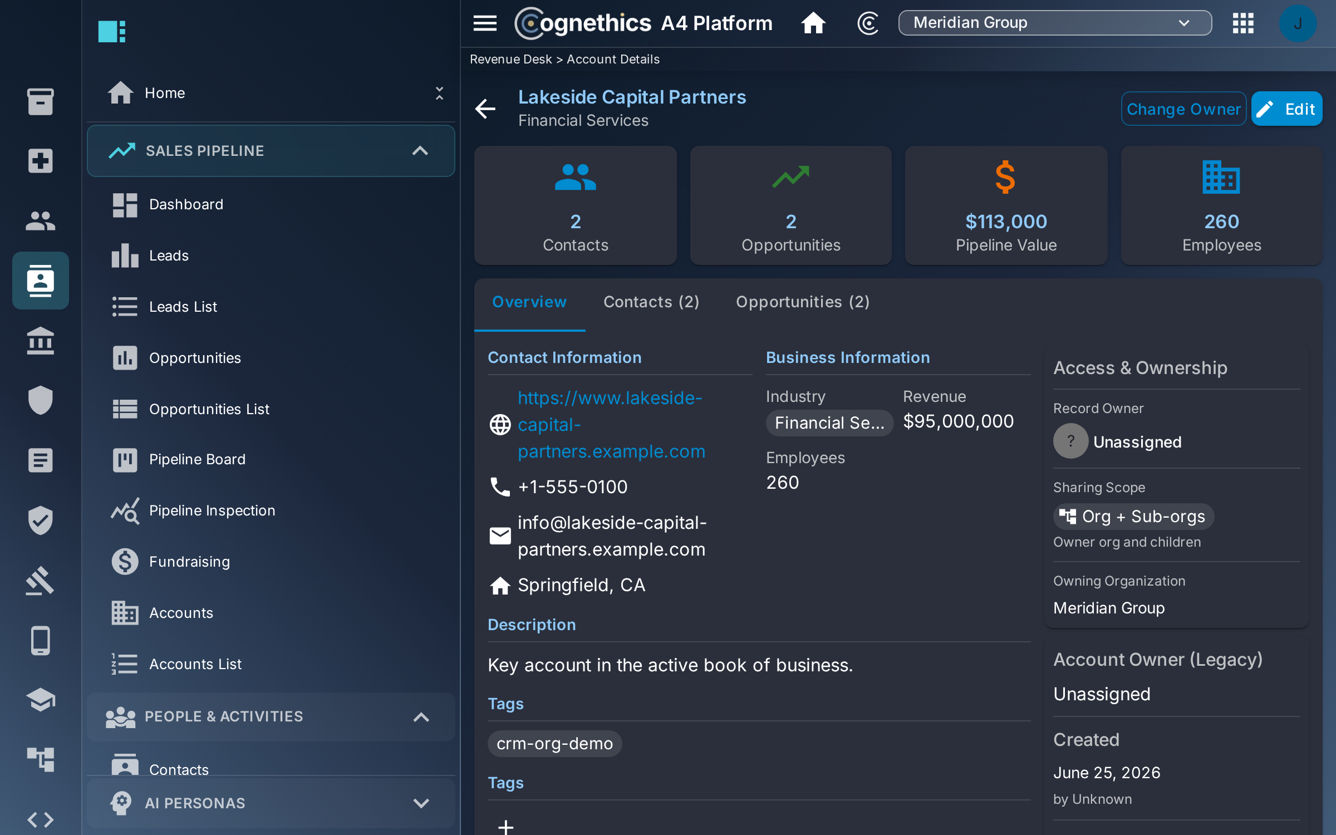Click the back arrow beside Lakeside Capital Partners
1336x835 pixels.
(485, 109)
